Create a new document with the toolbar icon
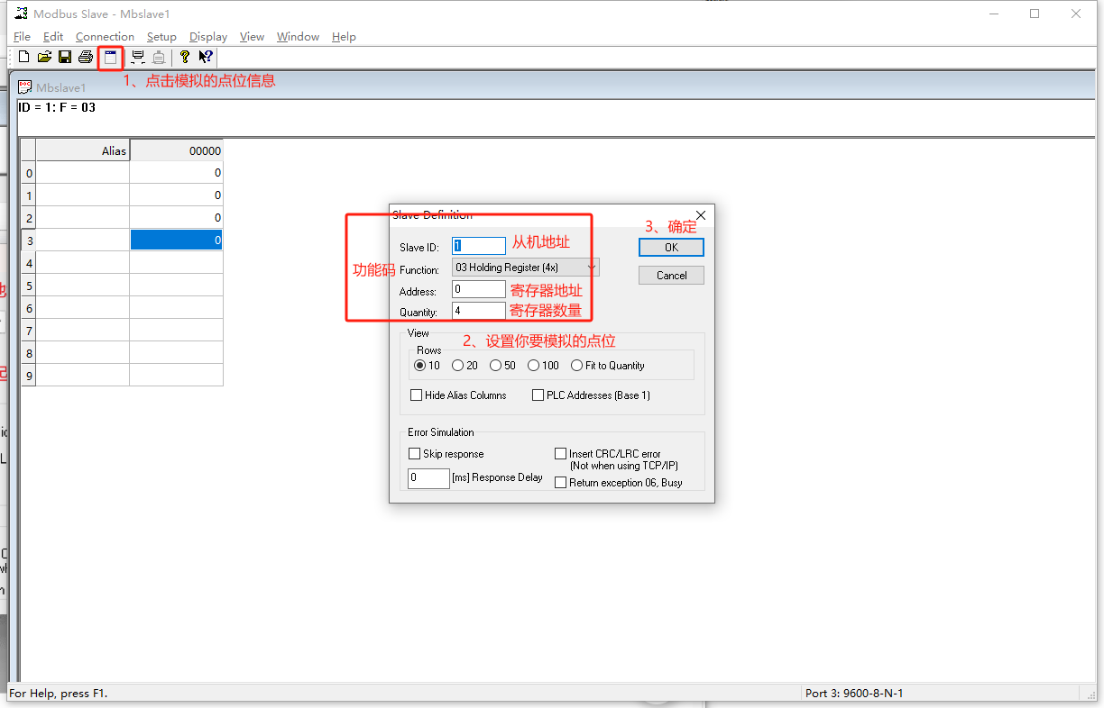Image resolution: width=1104 pixels, height=708 pixels. point(24,57)
